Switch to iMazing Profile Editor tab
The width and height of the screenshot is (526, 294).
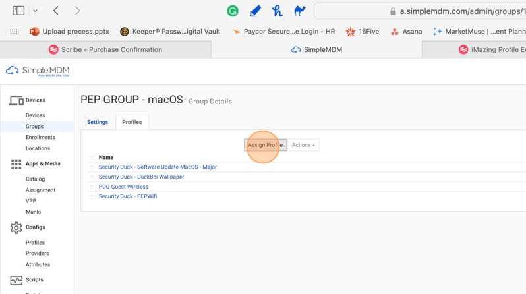(x=474, y=49)
